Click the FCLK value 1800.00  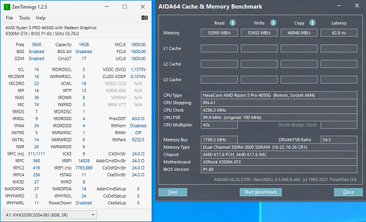[x=138, y=52]
